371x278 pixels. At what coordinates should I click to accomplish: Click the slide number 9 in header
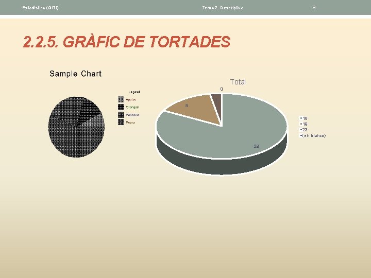314,8
